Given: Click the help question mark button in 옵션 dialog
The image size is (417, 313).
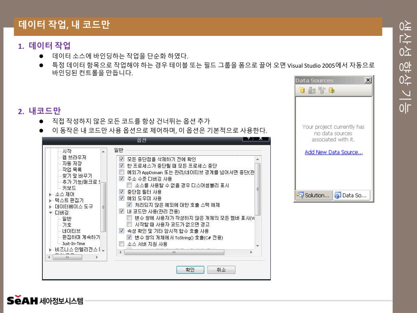Looking at the screenshot, I should coord(248,139).
